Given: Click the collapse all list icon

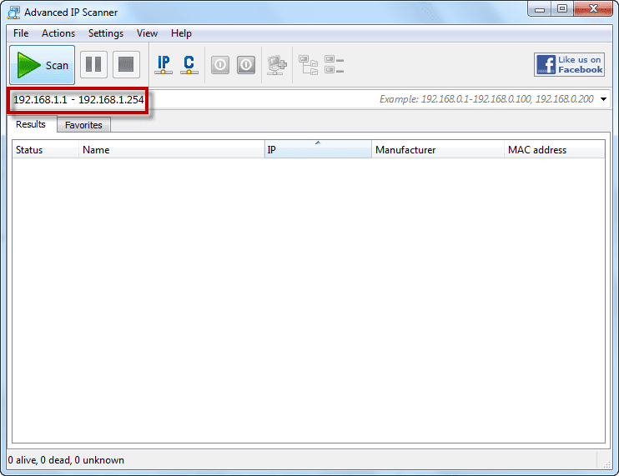Looking at the screenshot, I should 335,65.
